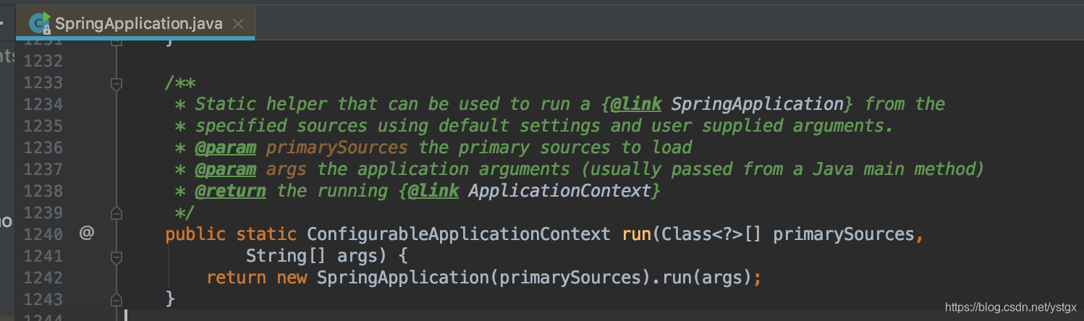Click the run method name in declaration
The width and height of the screenshot is (1084, 321).
tap(636, 234)
